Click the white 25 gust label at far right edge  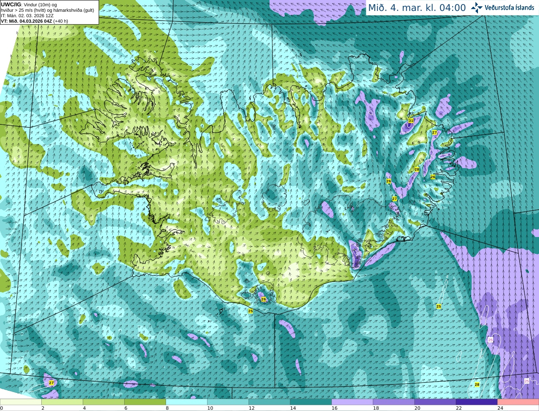click(x=527, y=381)
